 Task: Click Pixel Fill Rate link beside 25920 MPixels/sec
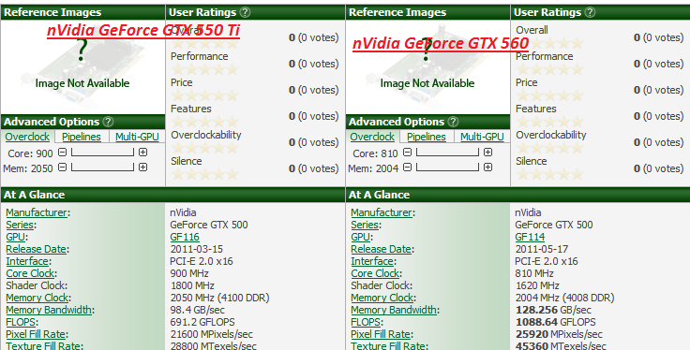381,335
